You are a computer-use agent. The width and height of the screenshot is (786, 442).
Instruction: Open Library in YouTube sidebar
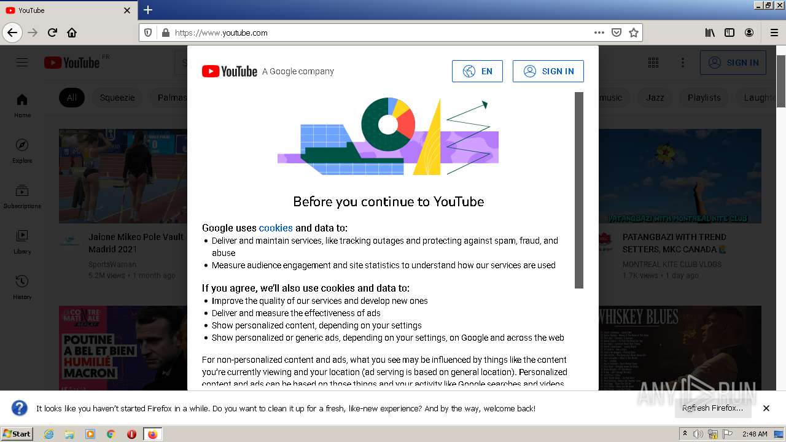pyautogui.click(x=22, y=242)
